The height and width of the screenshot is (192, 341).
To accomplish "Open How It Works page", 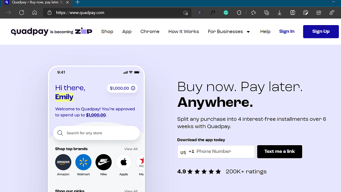I will click(184, 32).
